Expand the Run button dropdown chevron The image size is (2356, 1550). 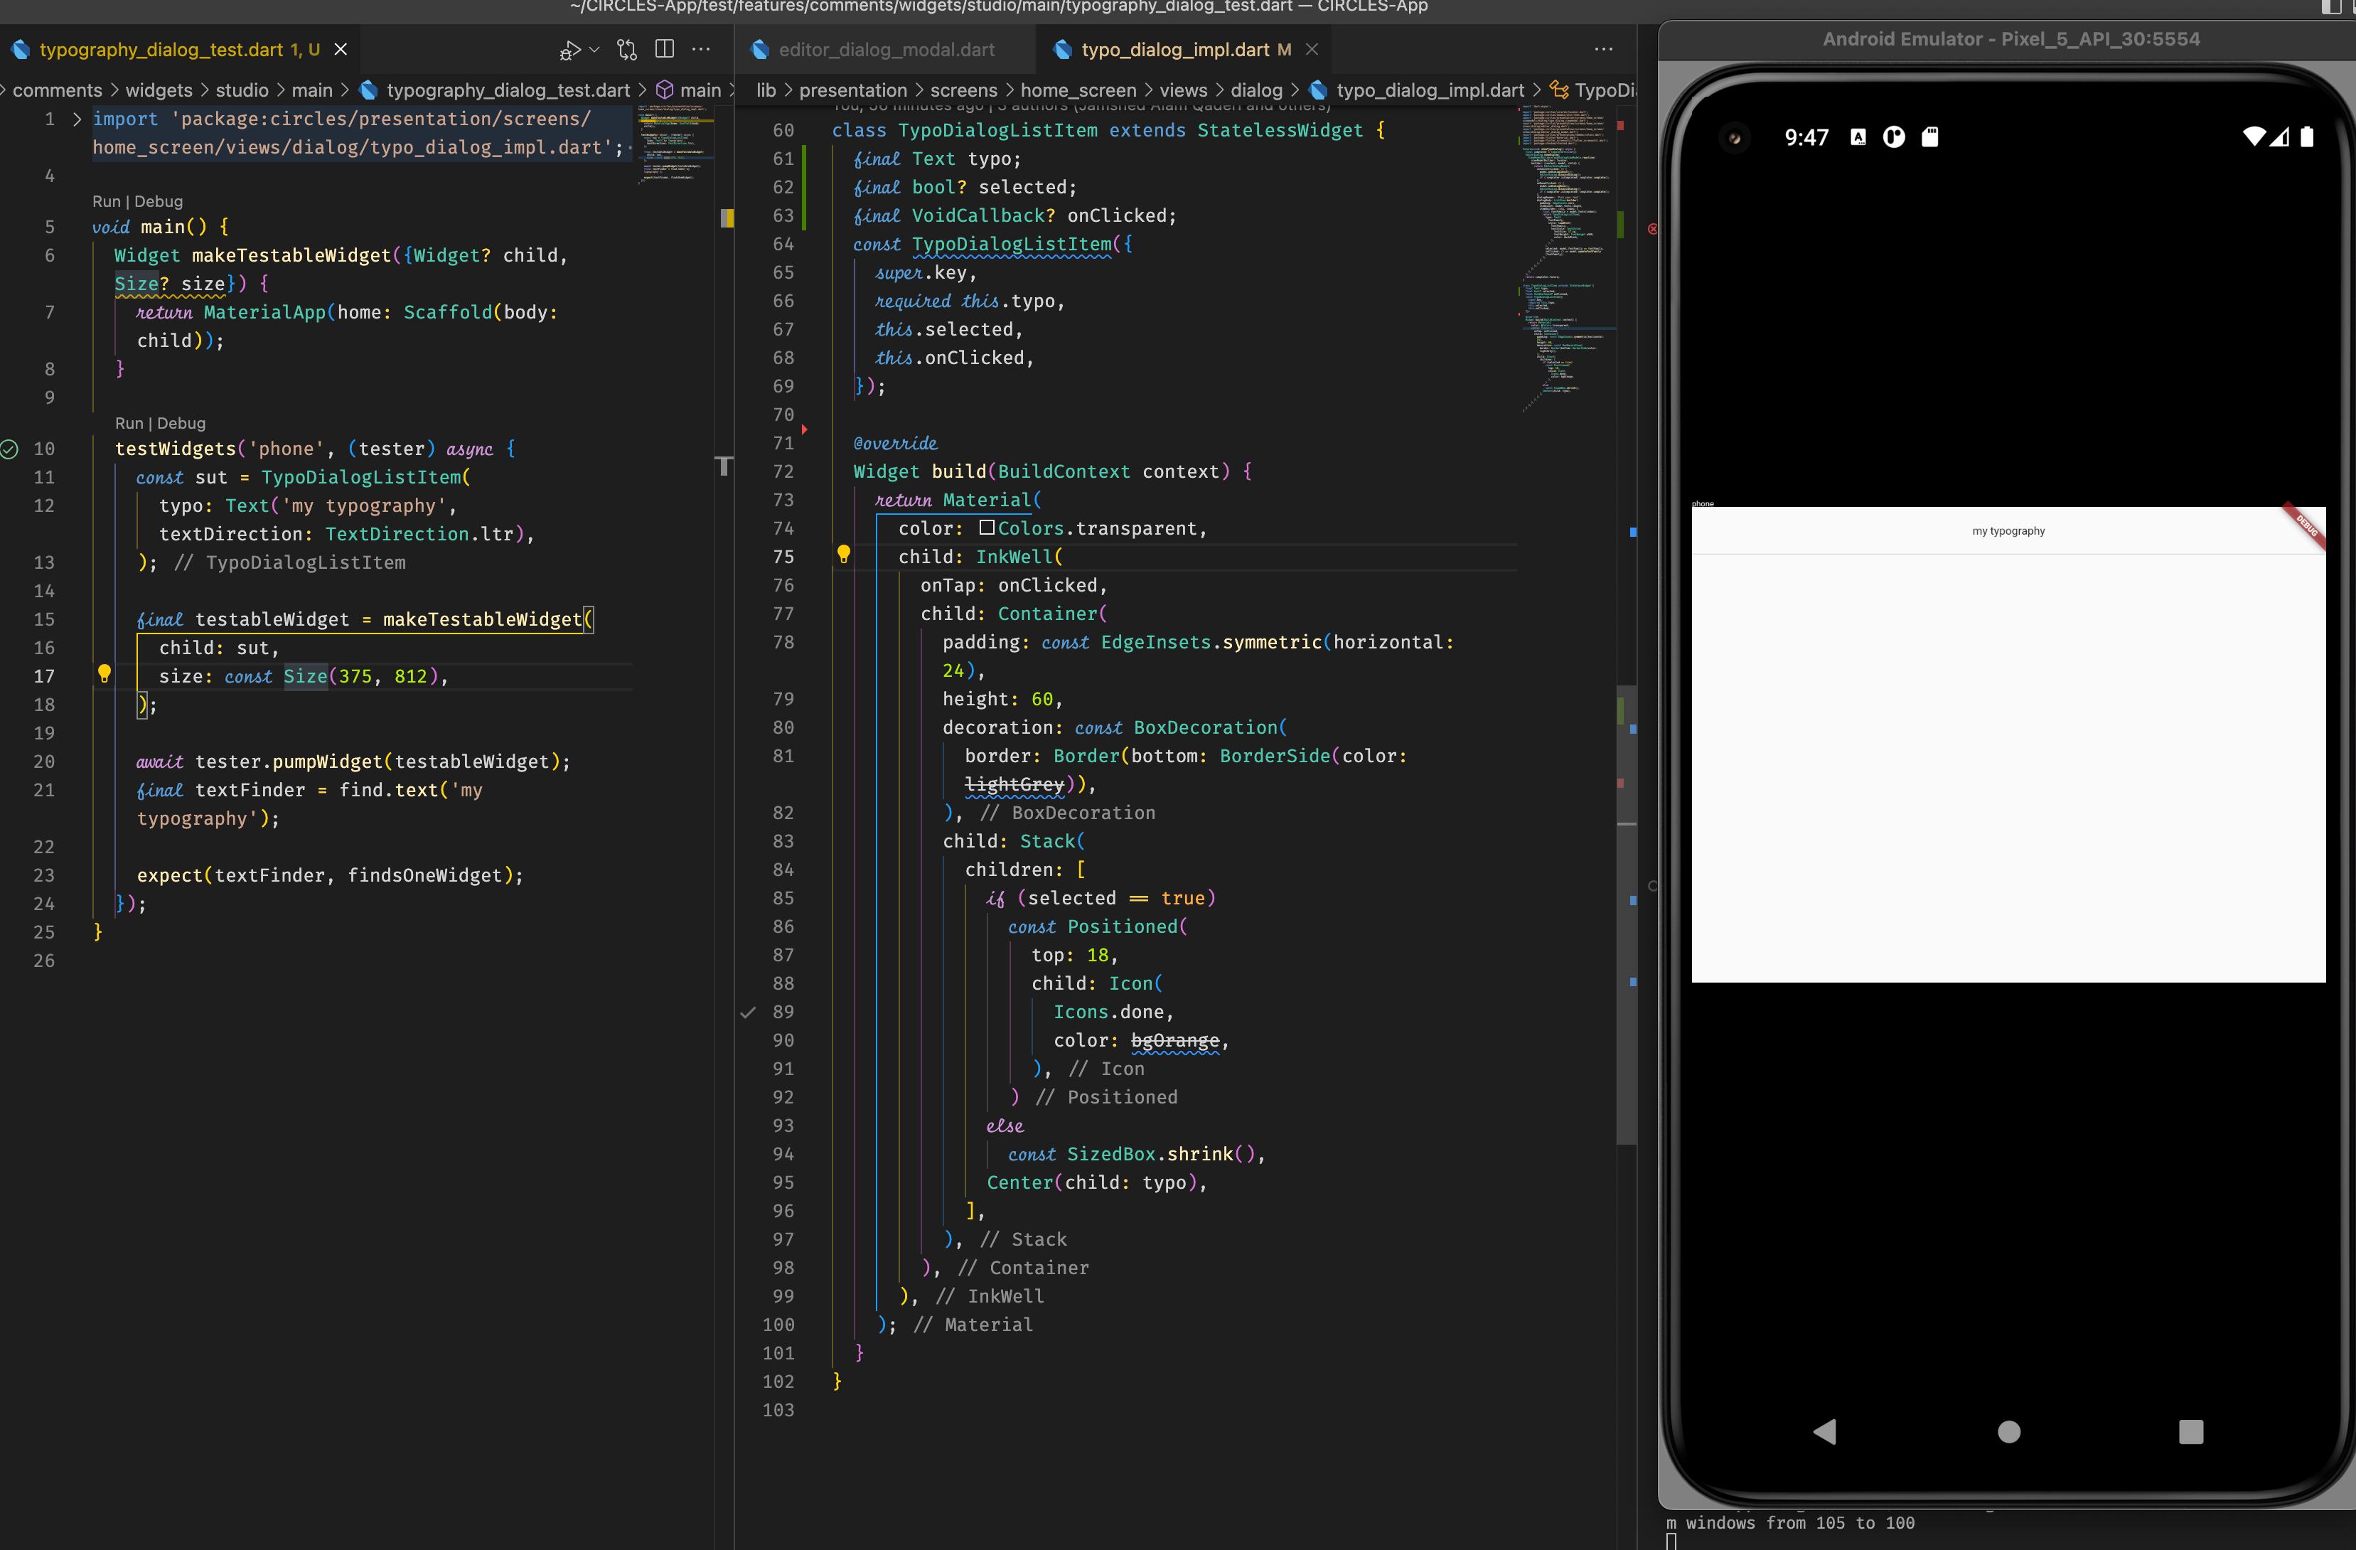(x=595, y=50)
